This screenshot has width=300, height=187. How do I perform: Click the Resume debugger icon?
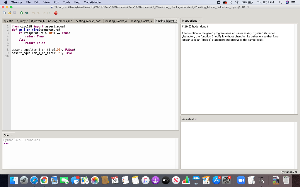tap(49, 13)
